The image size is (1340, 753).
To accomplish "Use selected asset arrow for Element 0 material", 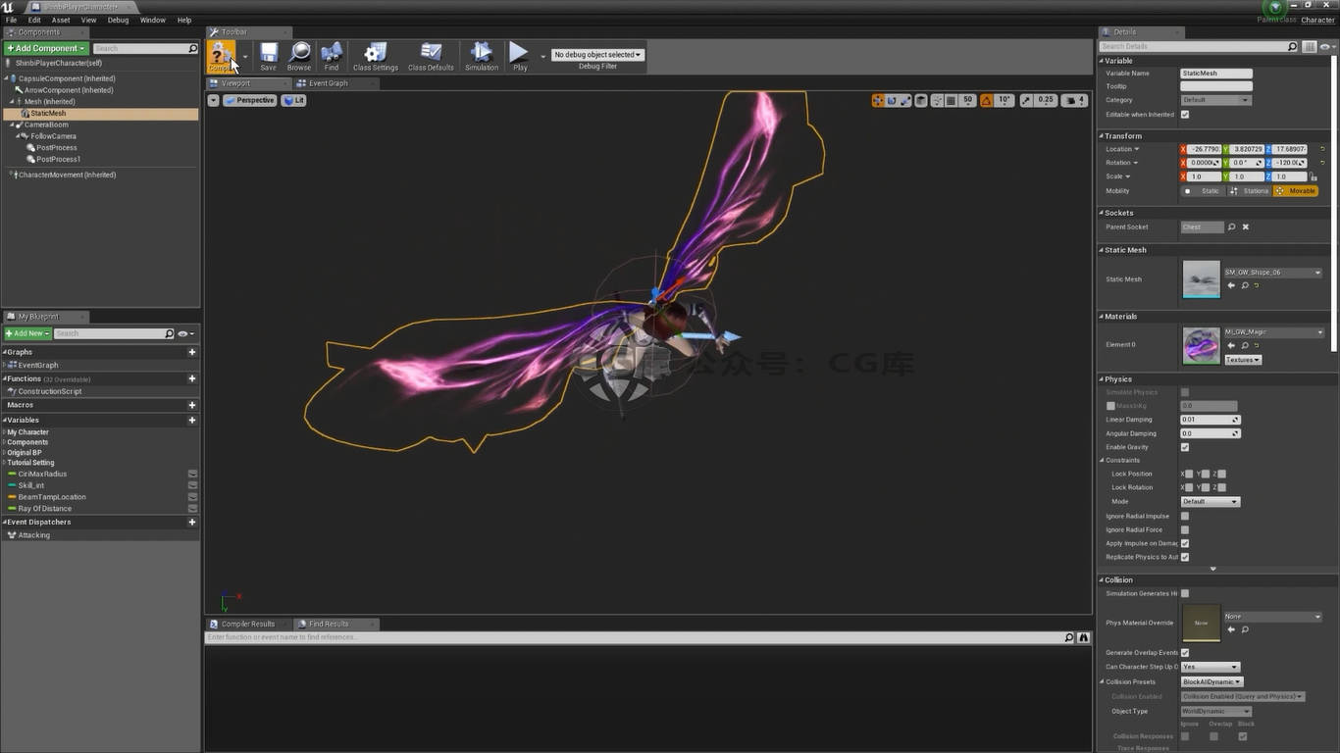I will (1231, 345).
